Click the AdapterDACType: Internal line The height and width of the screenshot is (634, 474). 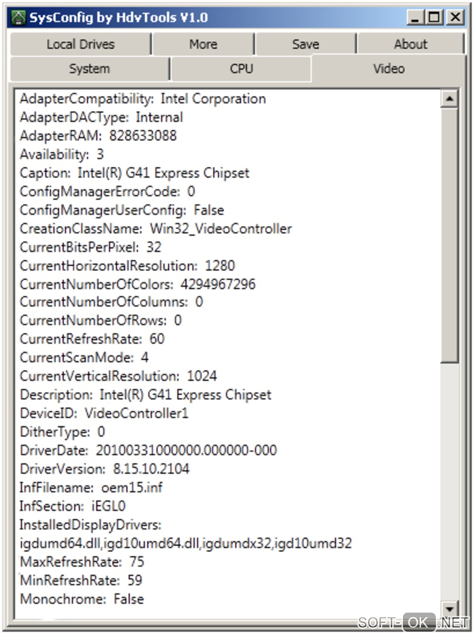point(101,117)
